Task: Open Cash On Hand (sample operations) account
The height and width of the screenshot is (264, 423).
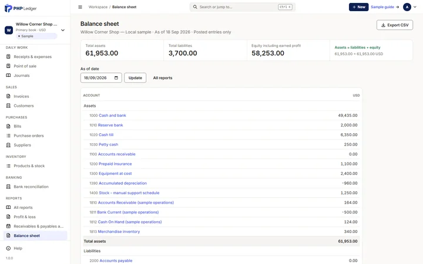Action: pos(130,222)
